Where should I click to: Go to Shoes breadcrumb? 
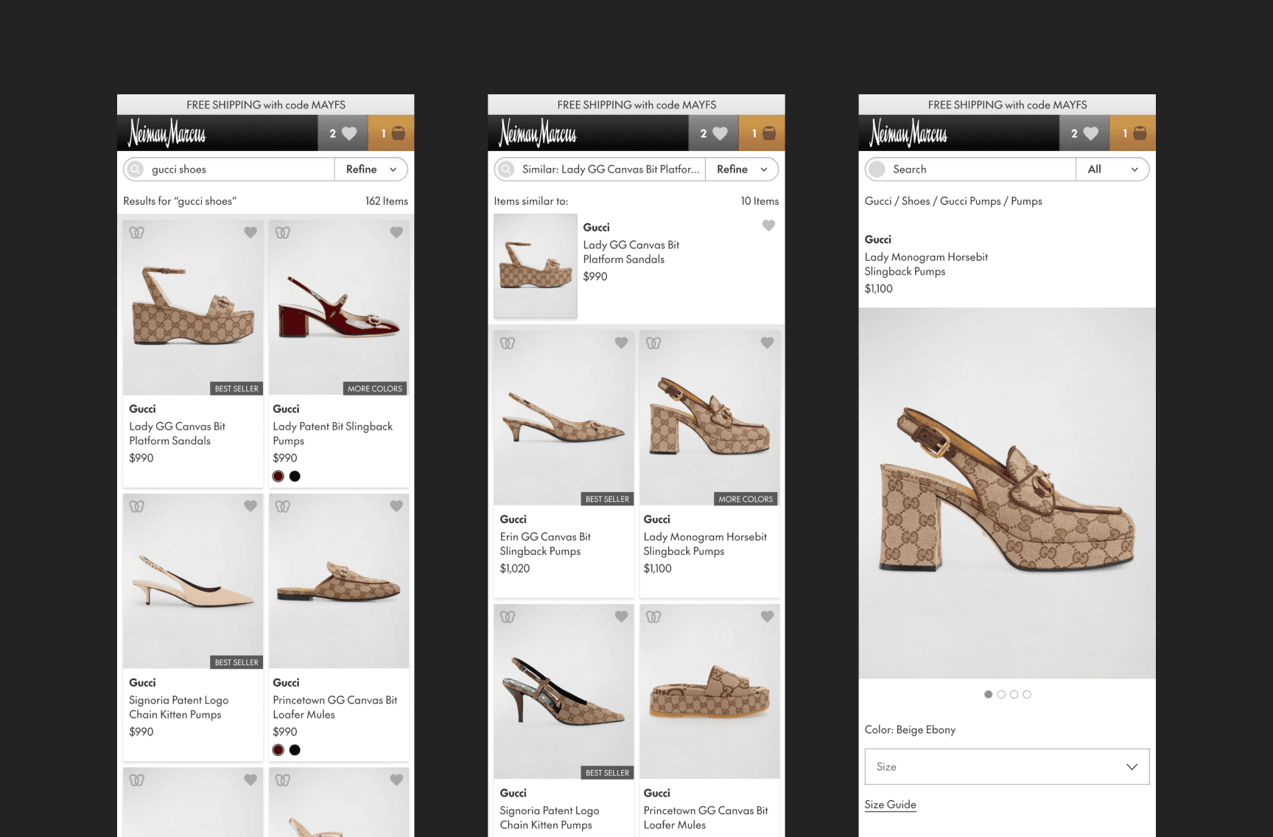coord(916,201)
